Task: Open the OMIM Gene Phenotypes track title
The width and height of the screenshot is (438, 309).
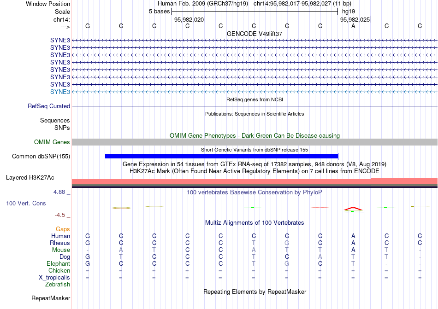Action: [x=255, y=135]
